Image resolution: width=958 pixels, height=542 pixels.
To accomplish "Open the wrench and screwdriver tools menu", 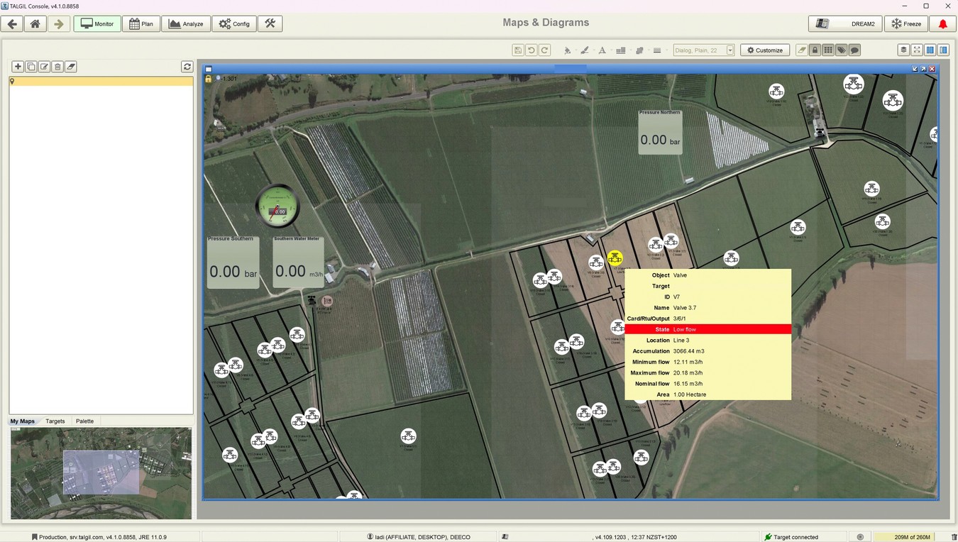I will pyautogui.click(x=270, y=23).
